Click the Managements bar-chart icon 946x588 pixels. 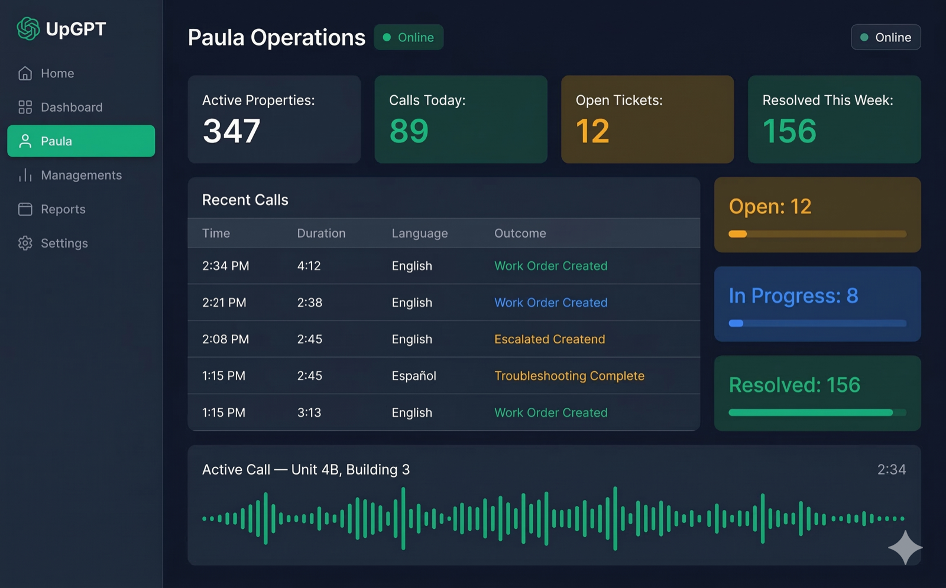(x=25, y=175)
